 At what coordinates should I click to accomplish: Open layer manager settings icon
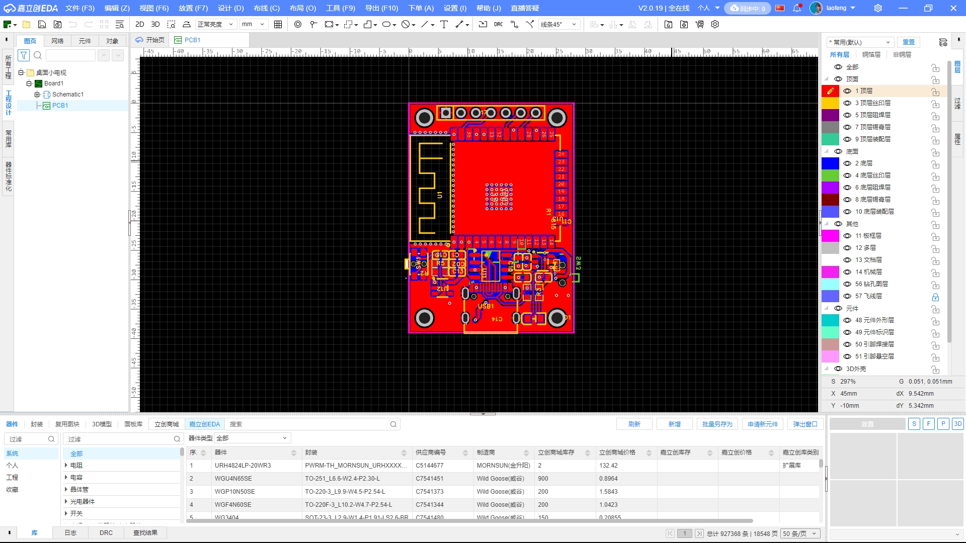coord(943,42)
